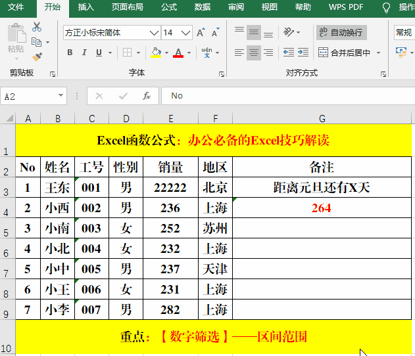
Task: Click the Insert Function fx icon
Action: pyautogui.click(x=147, y=96)
